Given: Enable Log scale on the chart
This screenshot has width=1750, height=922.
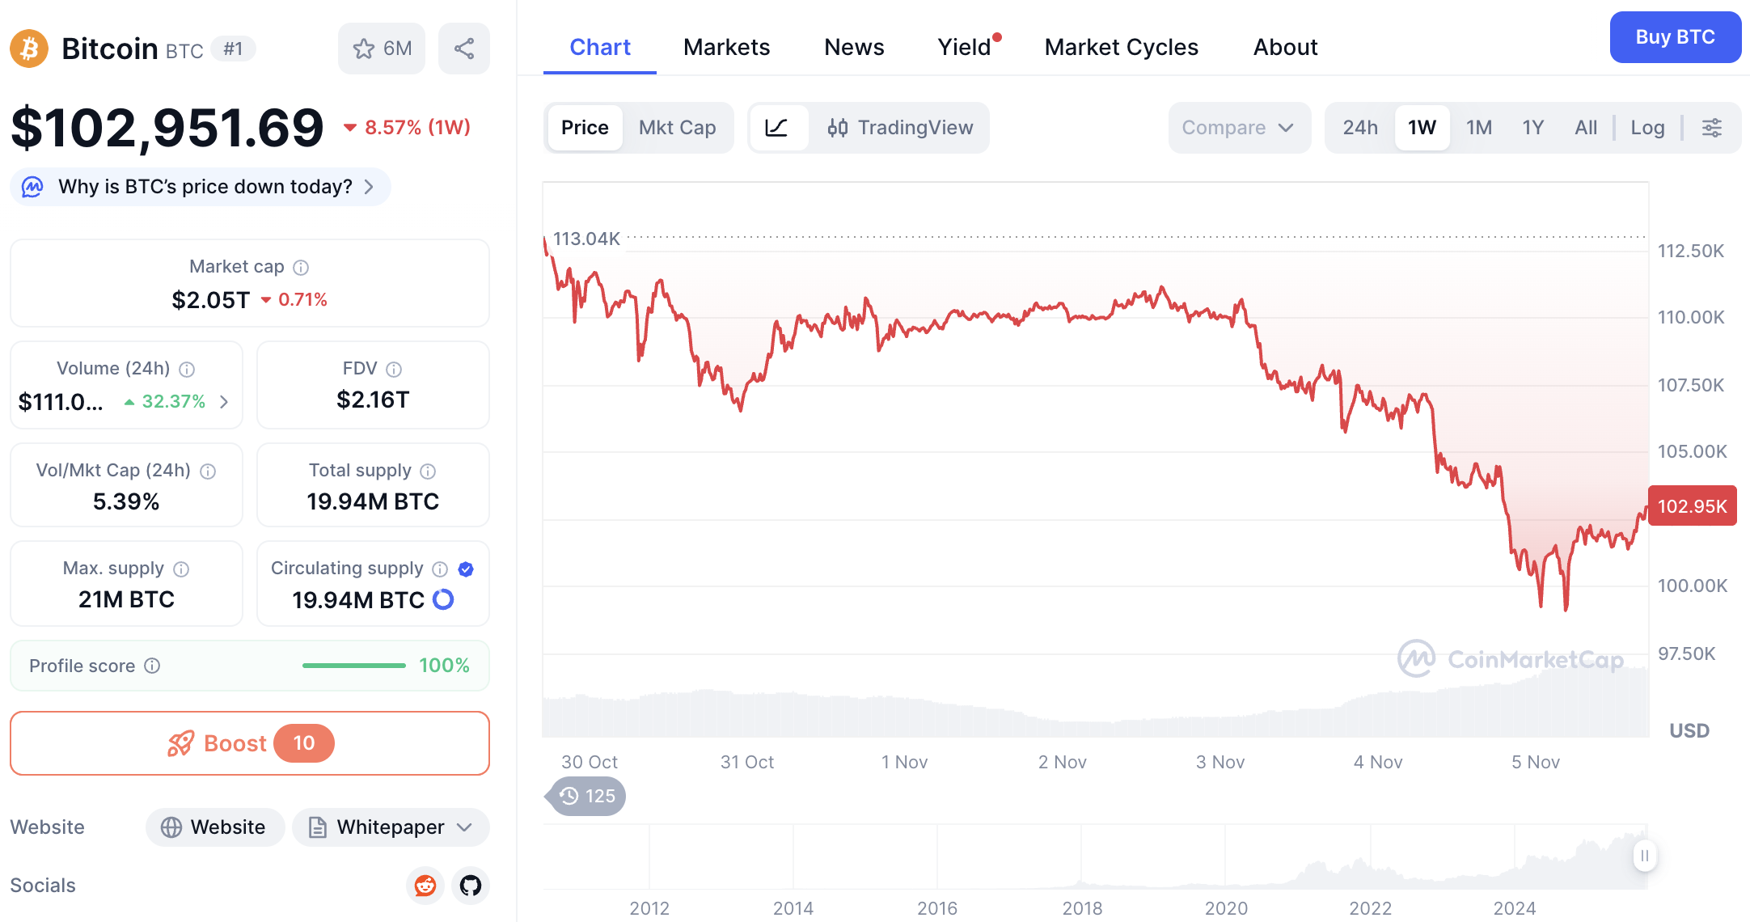Looking at the screenshot, I should coord(1647,127).
